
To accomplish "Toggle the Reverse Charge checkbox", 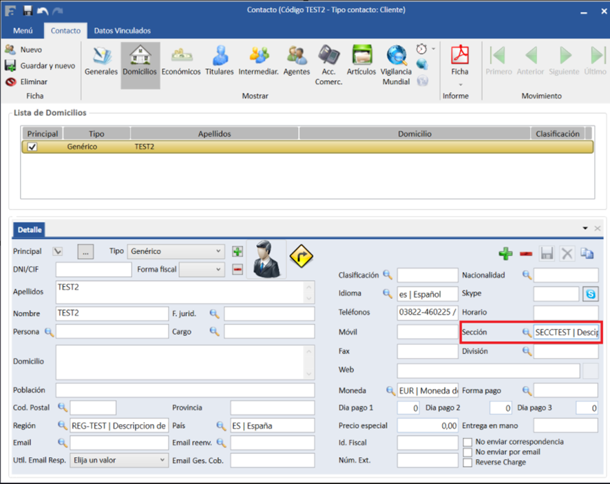I will 468,463.
